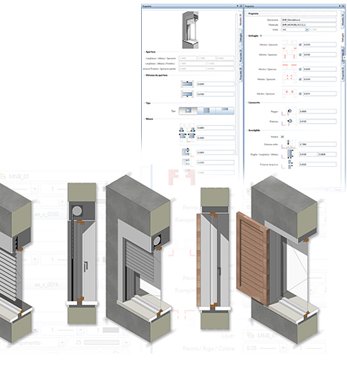Select the first Tipo option icon
This screenshot has width=347, height=370.
pyautogui.click(x=188, y=110)
